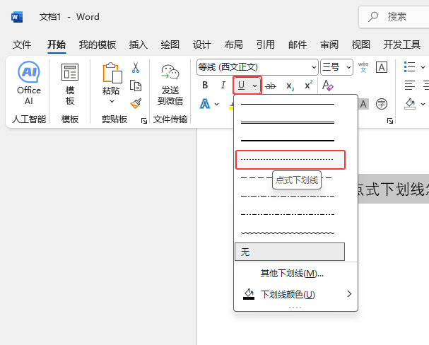Copy selection with the copy icon
429x345 pixels.
click(x=136, y=86)
